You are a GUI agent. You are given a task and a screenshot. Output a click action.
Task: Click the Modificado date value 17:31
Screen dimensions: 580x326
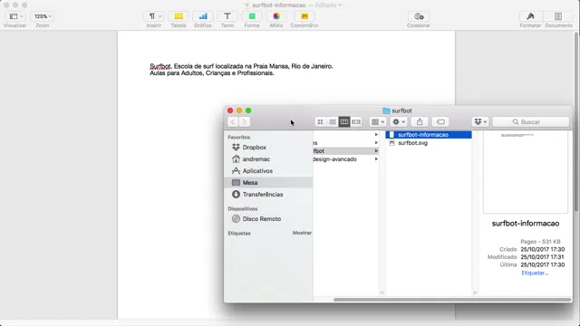pos(543,257)
